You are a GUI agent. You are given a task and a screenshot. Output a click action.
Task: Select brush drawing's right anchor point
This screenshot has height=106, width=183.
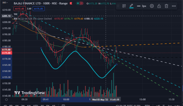click(x=117, y=64)
